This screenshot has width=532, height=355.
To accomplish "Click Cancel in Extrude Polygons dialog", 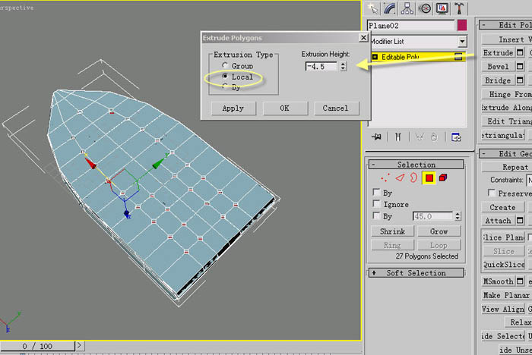I will (336, 108).
